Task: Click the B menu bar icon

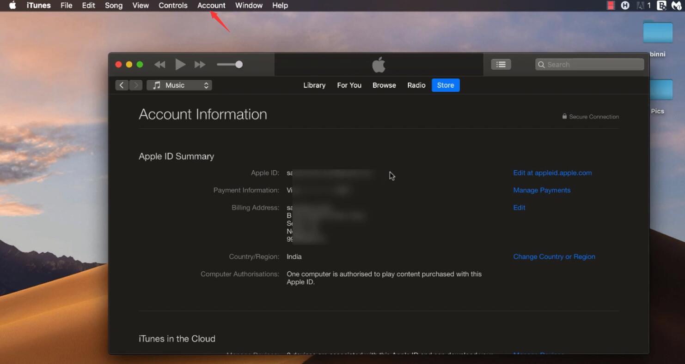Action: 662,6
